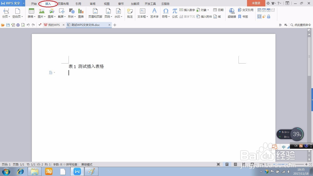Viewport: 313px width, 176px height.
Task: Toggle the form field shading icon
Action: [x=259, y=17]
